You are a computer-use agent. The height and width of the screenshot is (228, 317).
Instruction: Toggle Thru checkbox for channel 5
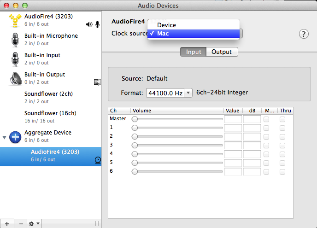point(282,163)
